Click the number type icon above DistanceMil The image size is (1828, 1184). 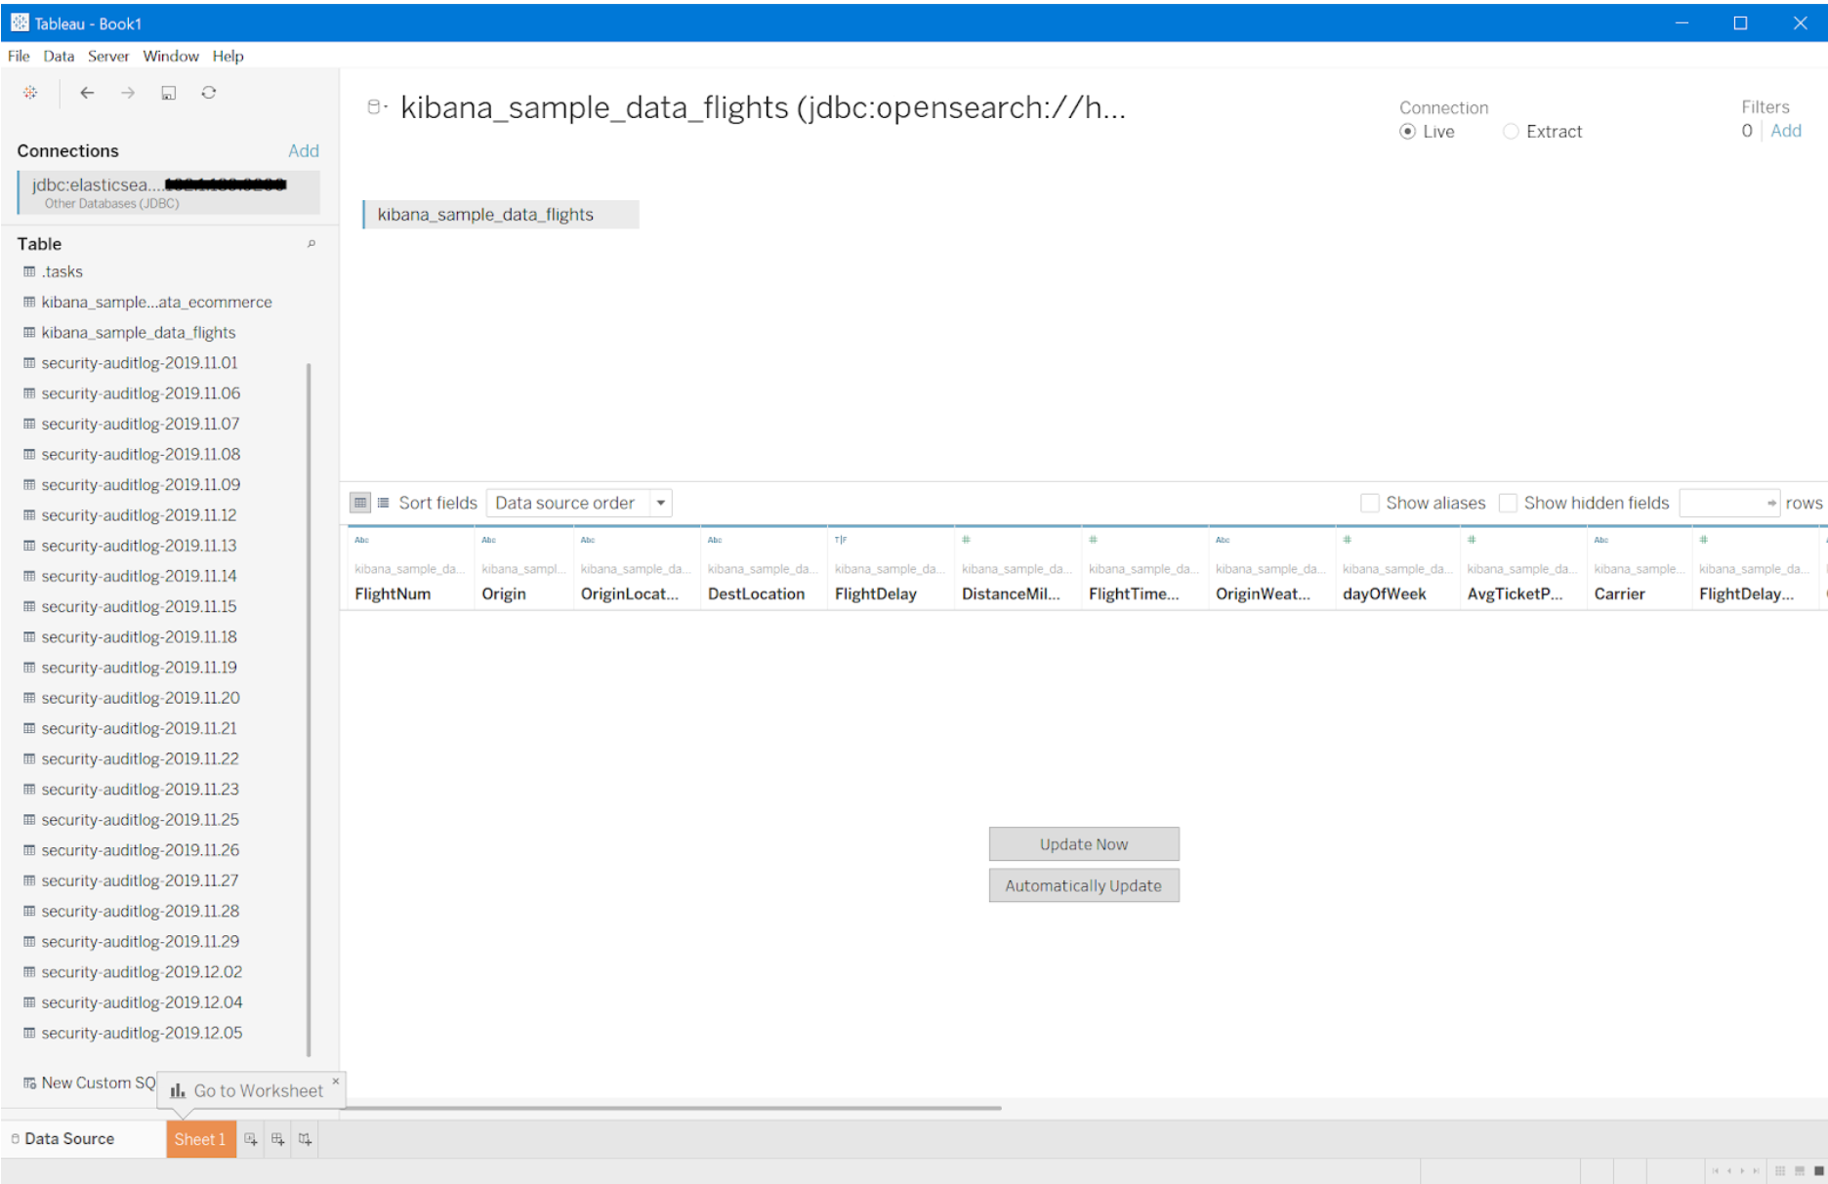(966, 540)
